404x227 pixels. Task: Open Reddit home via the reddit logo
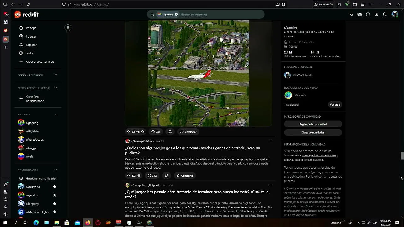[x=26, y=14]
